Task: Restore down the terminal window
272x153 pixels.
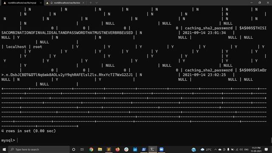Action: [x=260, y=3]
